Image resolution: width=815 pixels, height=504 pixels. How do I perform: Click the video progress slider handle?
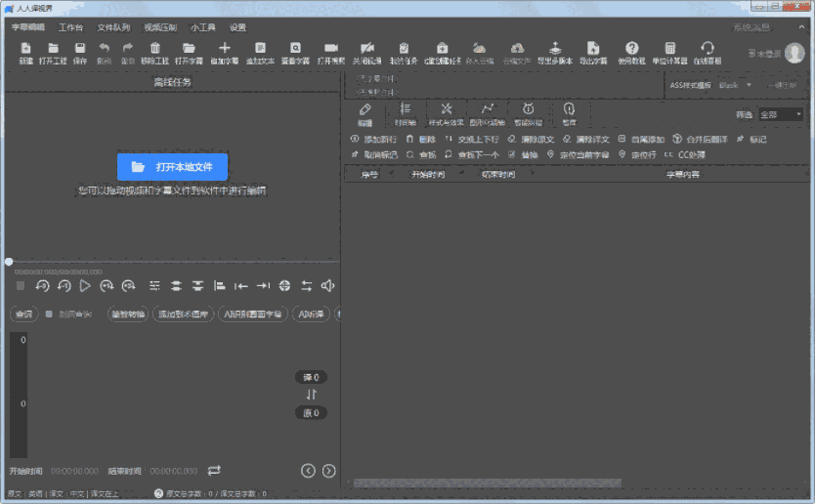(x=9, y=262)
